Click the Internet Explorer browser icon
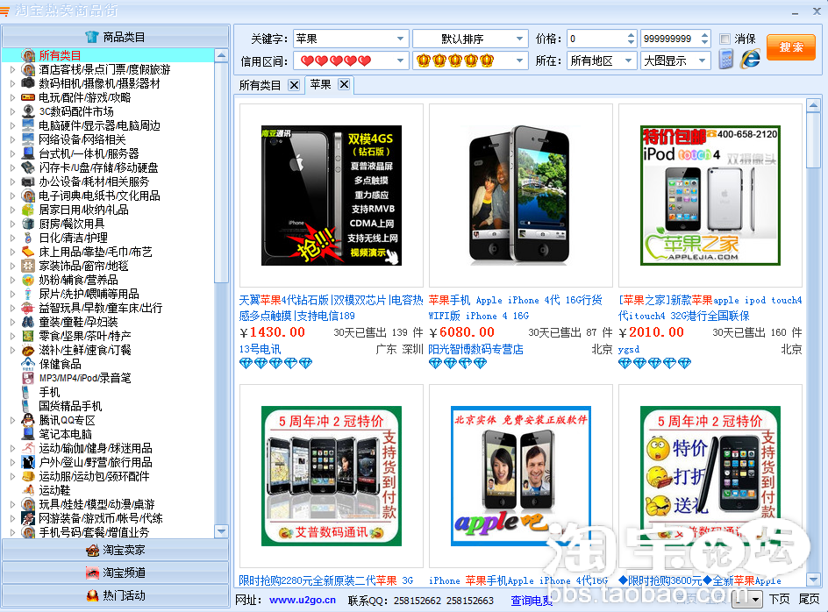 (x=750, y=60)
